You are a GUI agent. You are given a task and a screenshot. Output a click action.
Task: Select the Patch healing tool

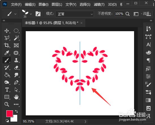point(16,53)
